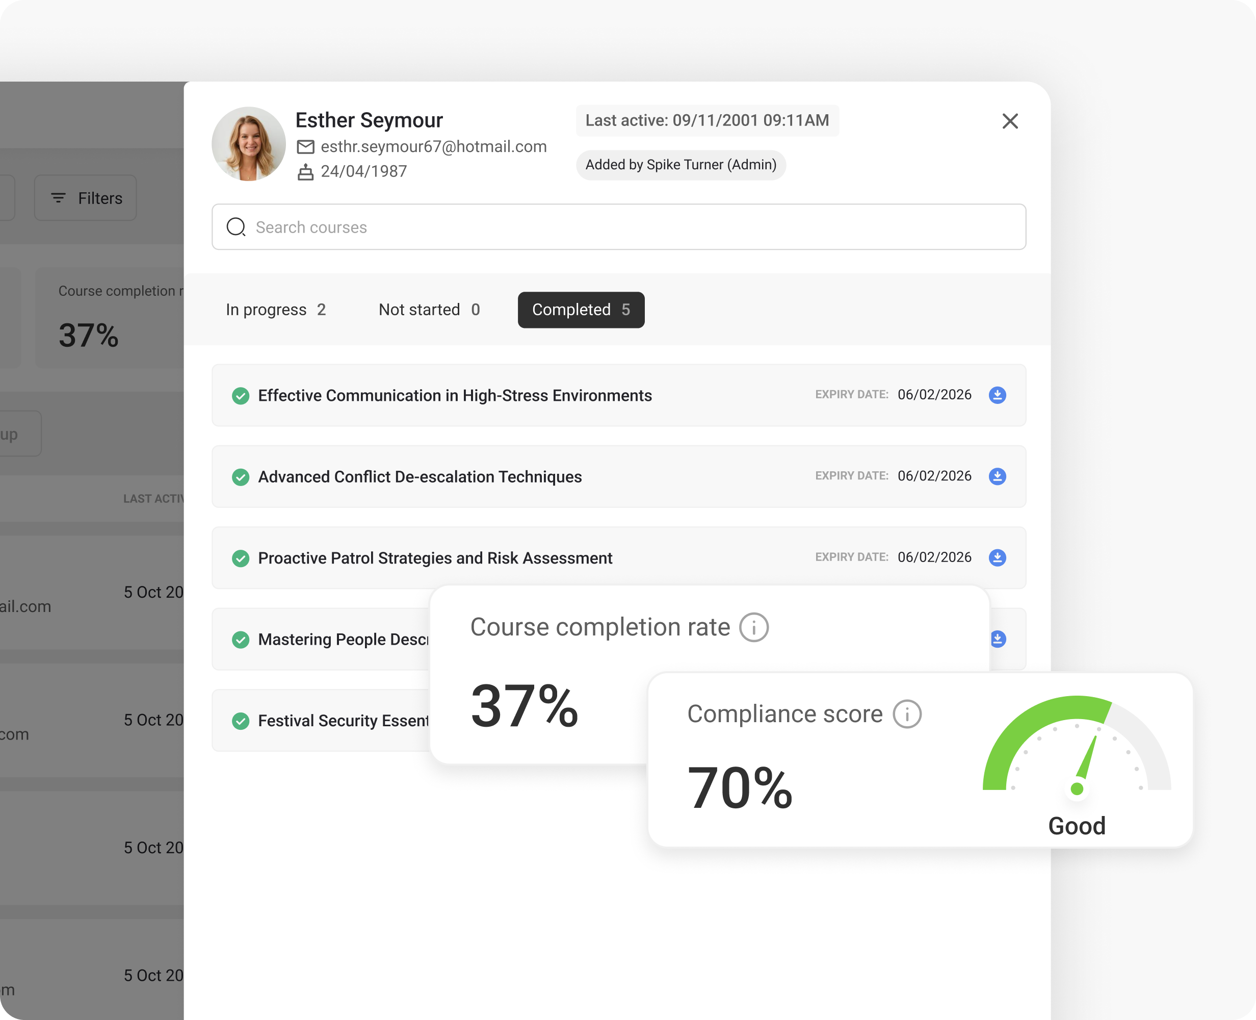Click Compliance score info icon
Viewport: 1256px width, 1020px height.
click(907, 714)
